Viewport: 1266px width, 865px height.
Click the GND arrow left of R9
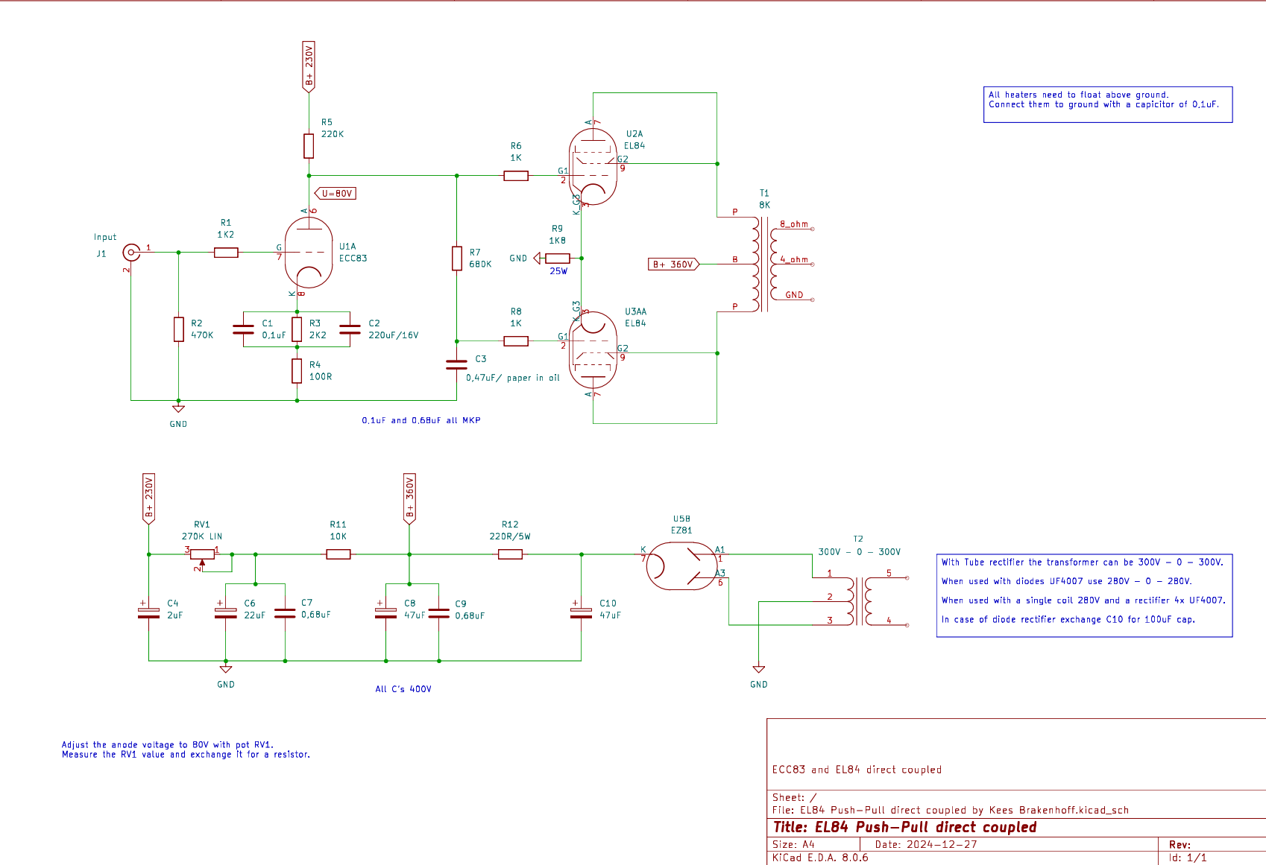tap(537, 259)
